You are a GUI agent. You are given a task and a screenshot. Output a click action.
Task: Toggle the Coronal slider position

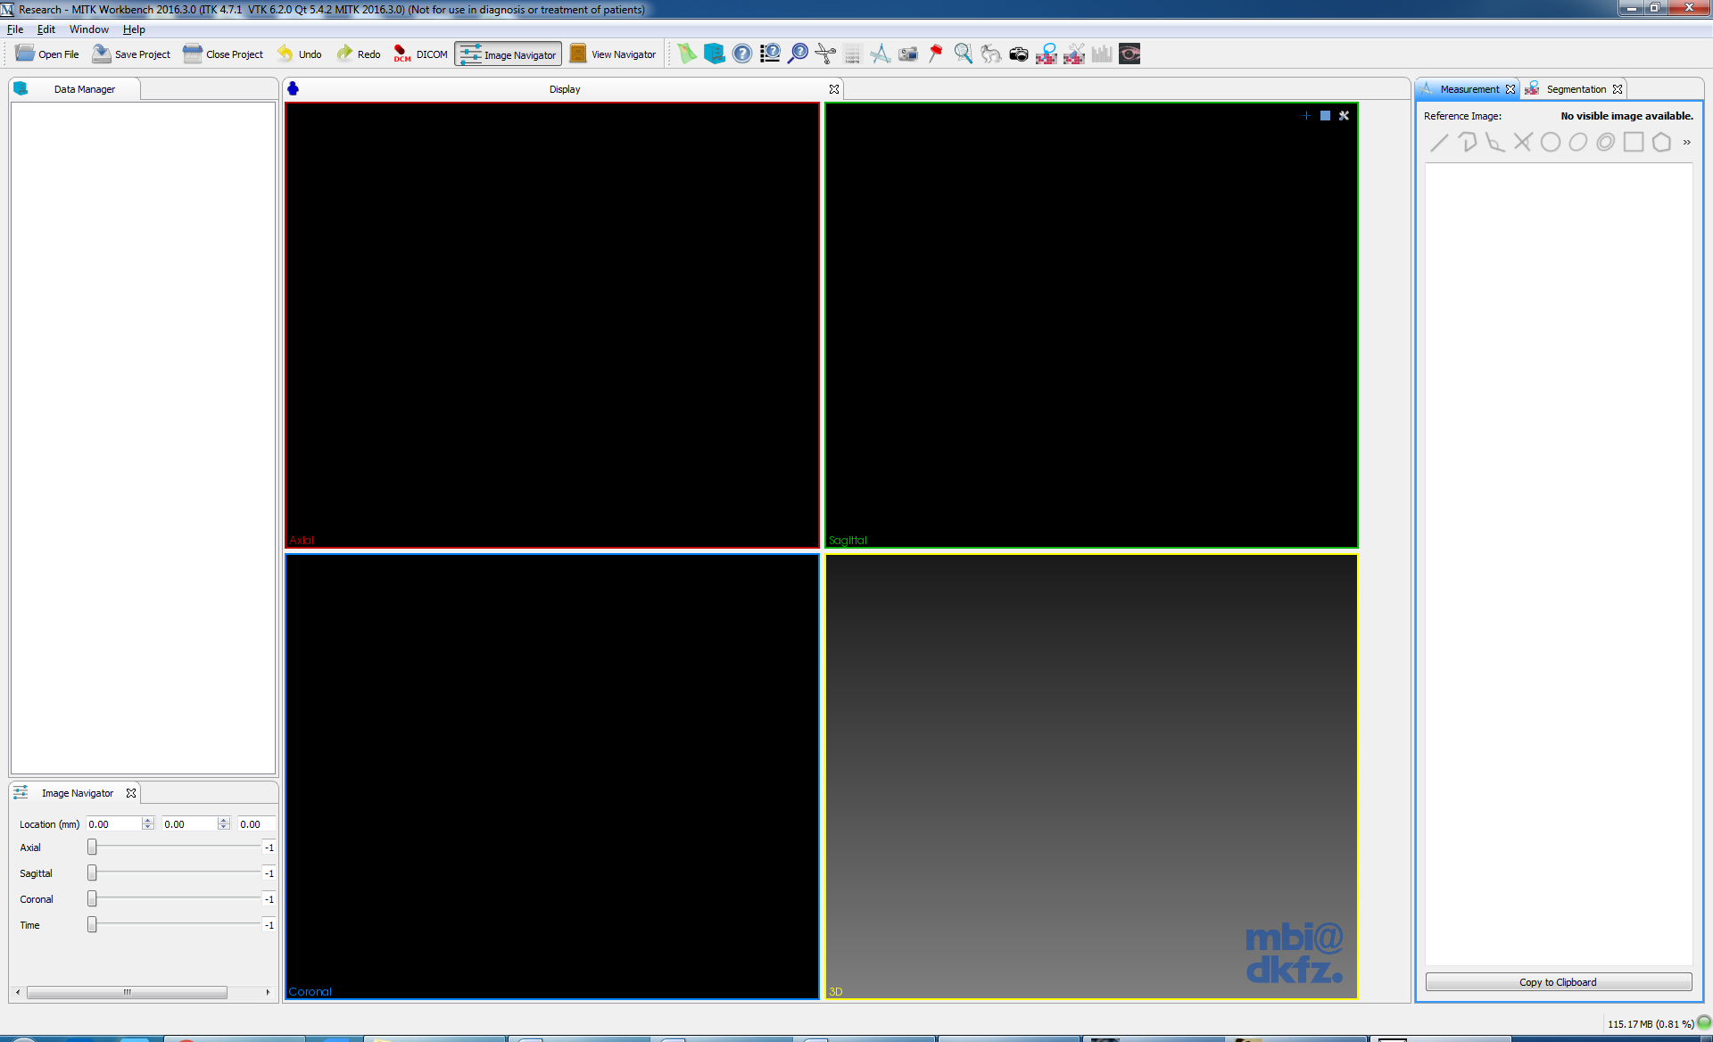(x=90, y=899)
